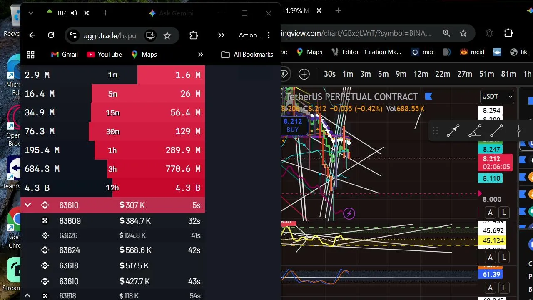Switch chart to 30s interval

330,74
